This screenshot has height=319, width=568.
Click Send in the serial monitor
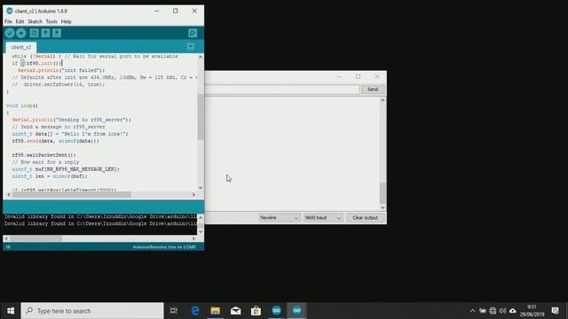(x=373, y=89)
